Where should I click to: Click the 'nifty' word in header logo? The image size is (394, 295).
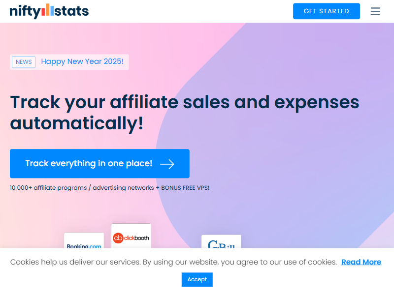tap(24, 11)
